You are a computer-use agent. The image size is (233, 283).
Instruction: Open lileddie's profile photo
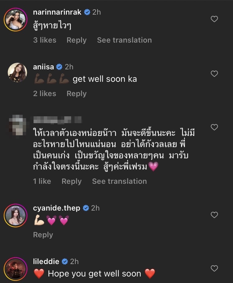(15, 269)
